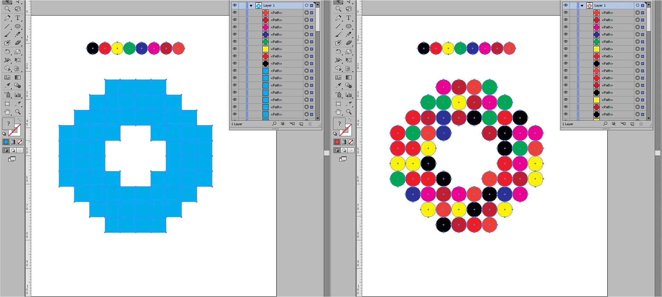Pick the Hand tool in right window
Image resolution: width=662 pixels, height=297 pixels.
point(338,112)
